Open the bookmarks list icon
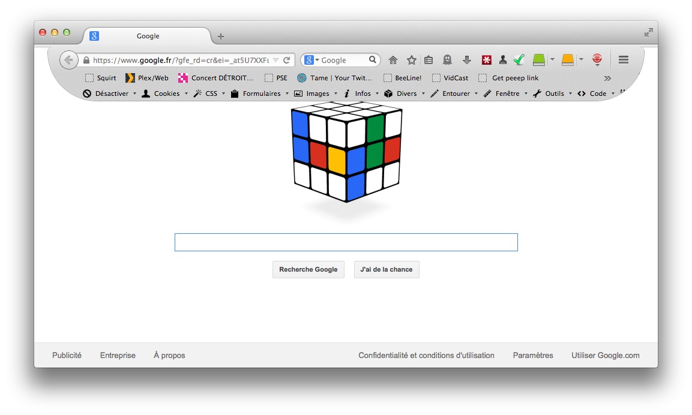 pos(429,60)
